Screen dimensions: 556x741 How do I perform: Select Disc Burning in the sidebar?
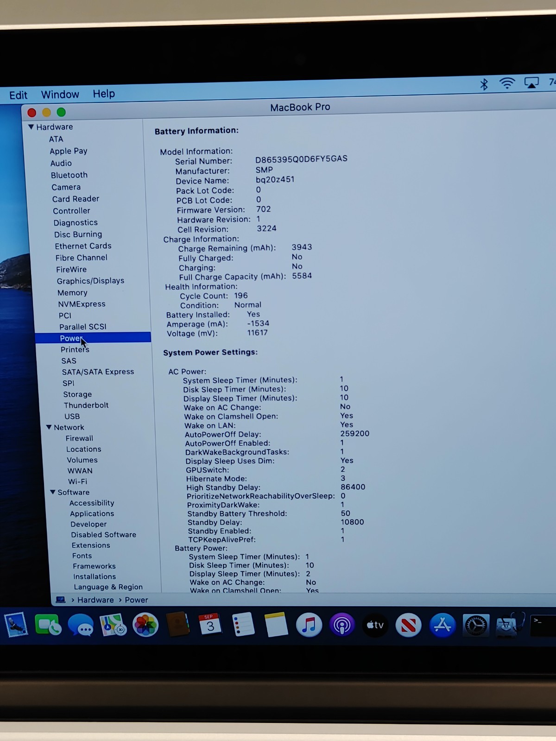click(x=78, y=234)
